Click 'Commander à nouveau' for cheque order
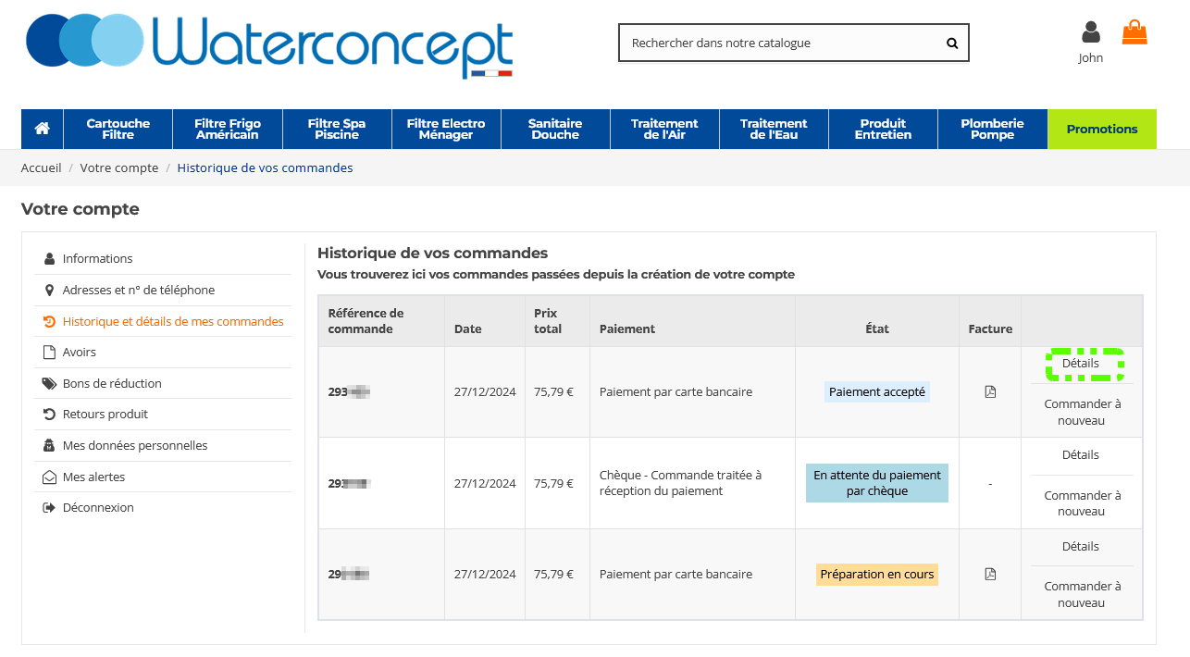The height and width of the screenshot is (657, 1190). pyautogui.click(x=1082, y=502)
